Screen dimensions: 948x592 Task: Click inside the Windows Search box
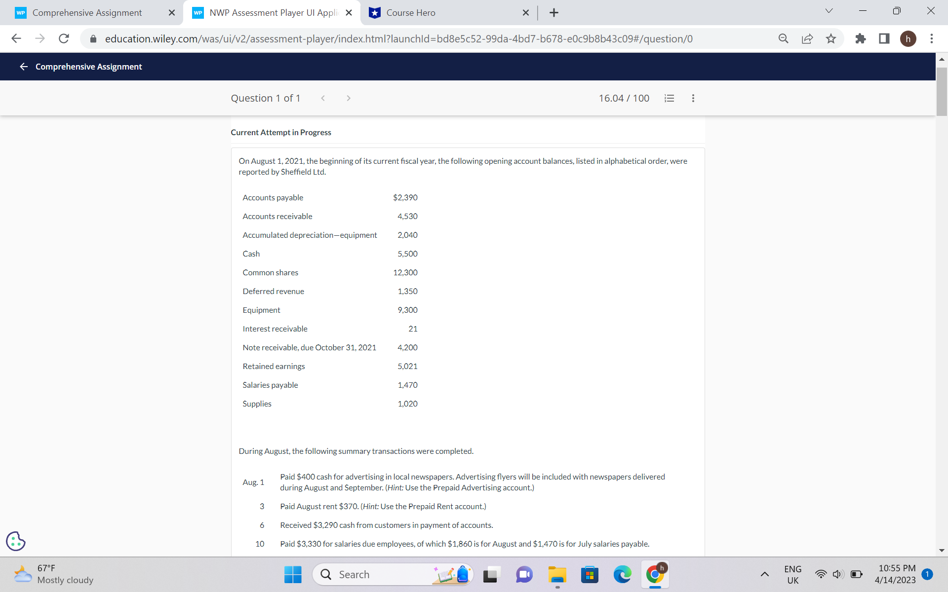(x=390, y=574)
